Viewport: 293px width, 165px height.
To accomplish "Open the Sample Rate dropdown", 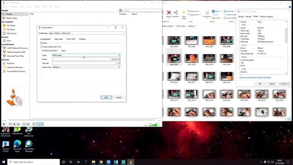I will click(x=87, y=67).
